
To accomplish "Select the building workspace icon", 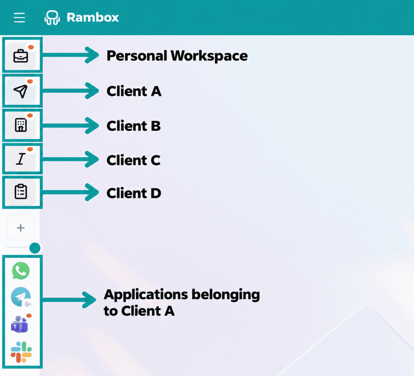I will [21, 125].
